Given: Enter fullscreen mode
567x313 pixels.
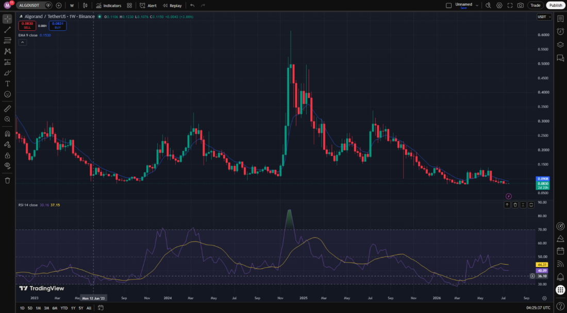Looking at the screenshot, I should (x=510, y=6).
